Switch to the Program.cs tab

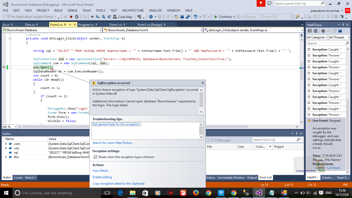point(86,25)
